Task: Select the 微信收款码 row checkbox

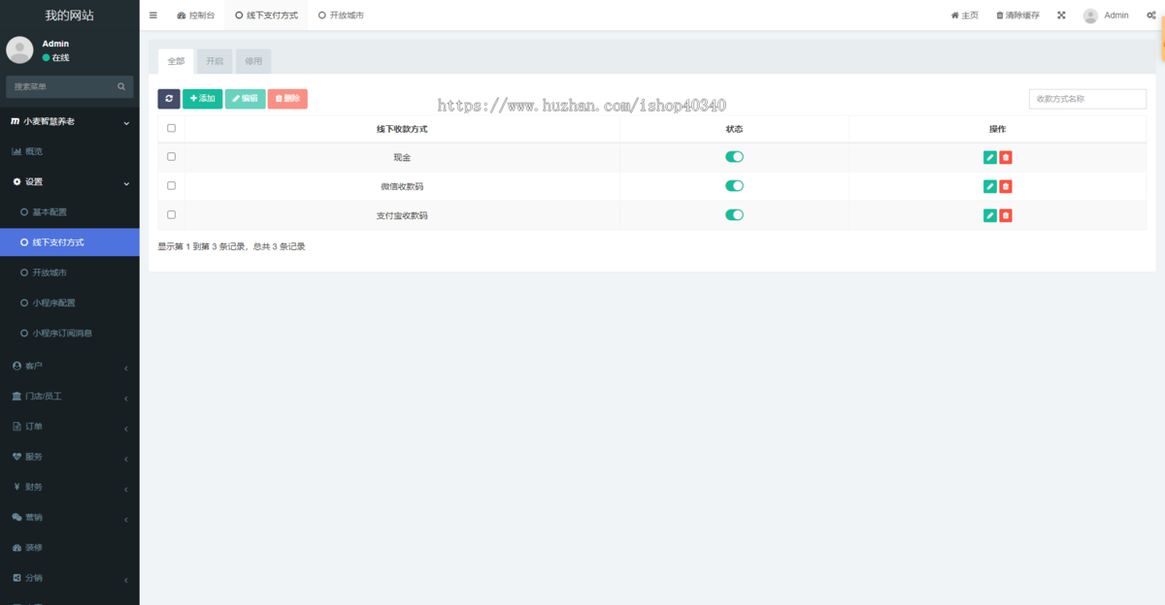Action: pyautogui.click(x=172, y=185)
